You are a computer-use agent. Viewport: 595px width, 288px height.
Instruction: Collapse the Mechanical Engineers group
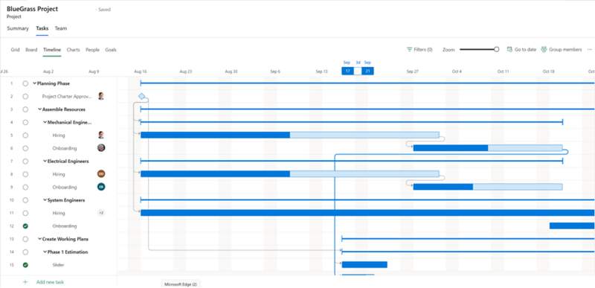pos(45,122)
